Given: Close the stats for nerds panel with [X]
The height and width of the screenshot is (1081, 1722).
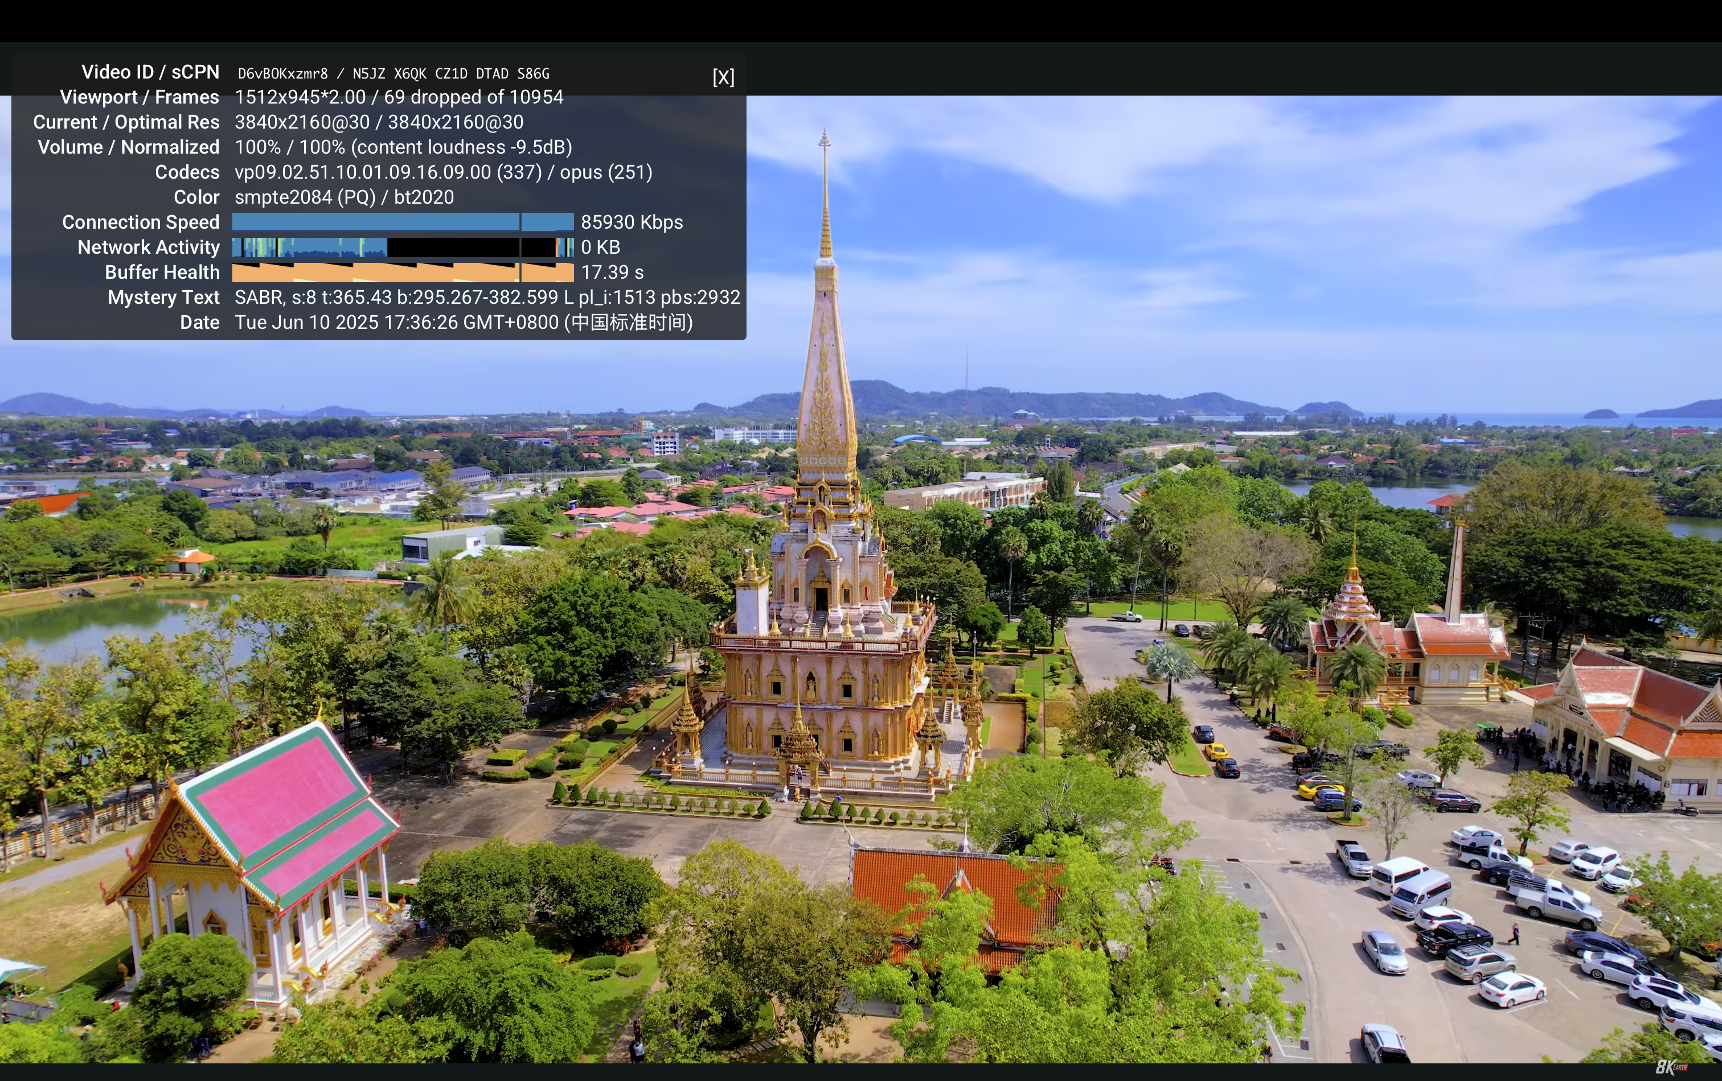Looking at the screenshot, I should (x=723, y=77).
